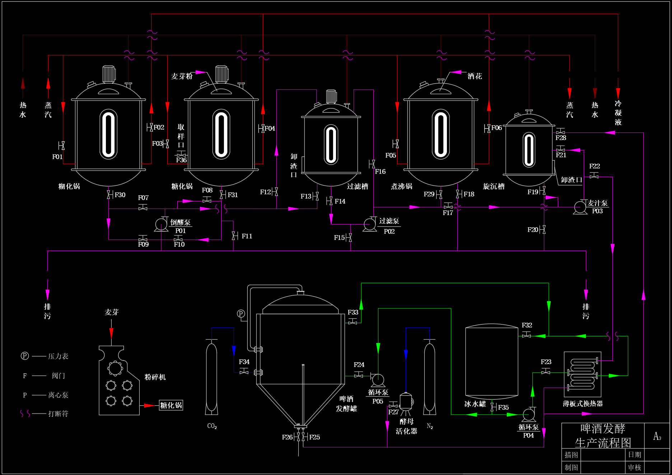
Task: Click the 薄板式换热器 plate heat exchanger symbol
Action: coord(583,374)
